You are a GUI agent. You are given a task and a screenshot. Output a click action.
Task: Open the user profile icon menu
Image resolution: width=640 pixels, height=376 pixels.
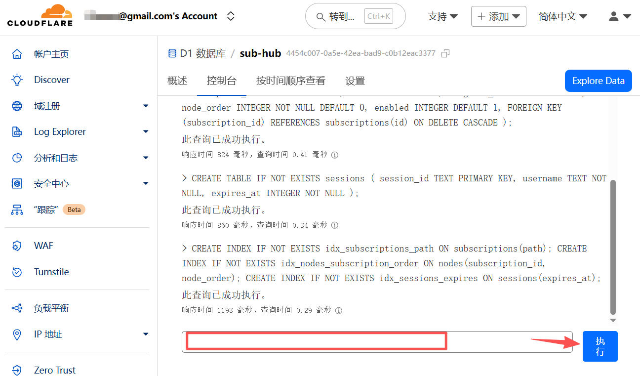click(x=620, y=16)
